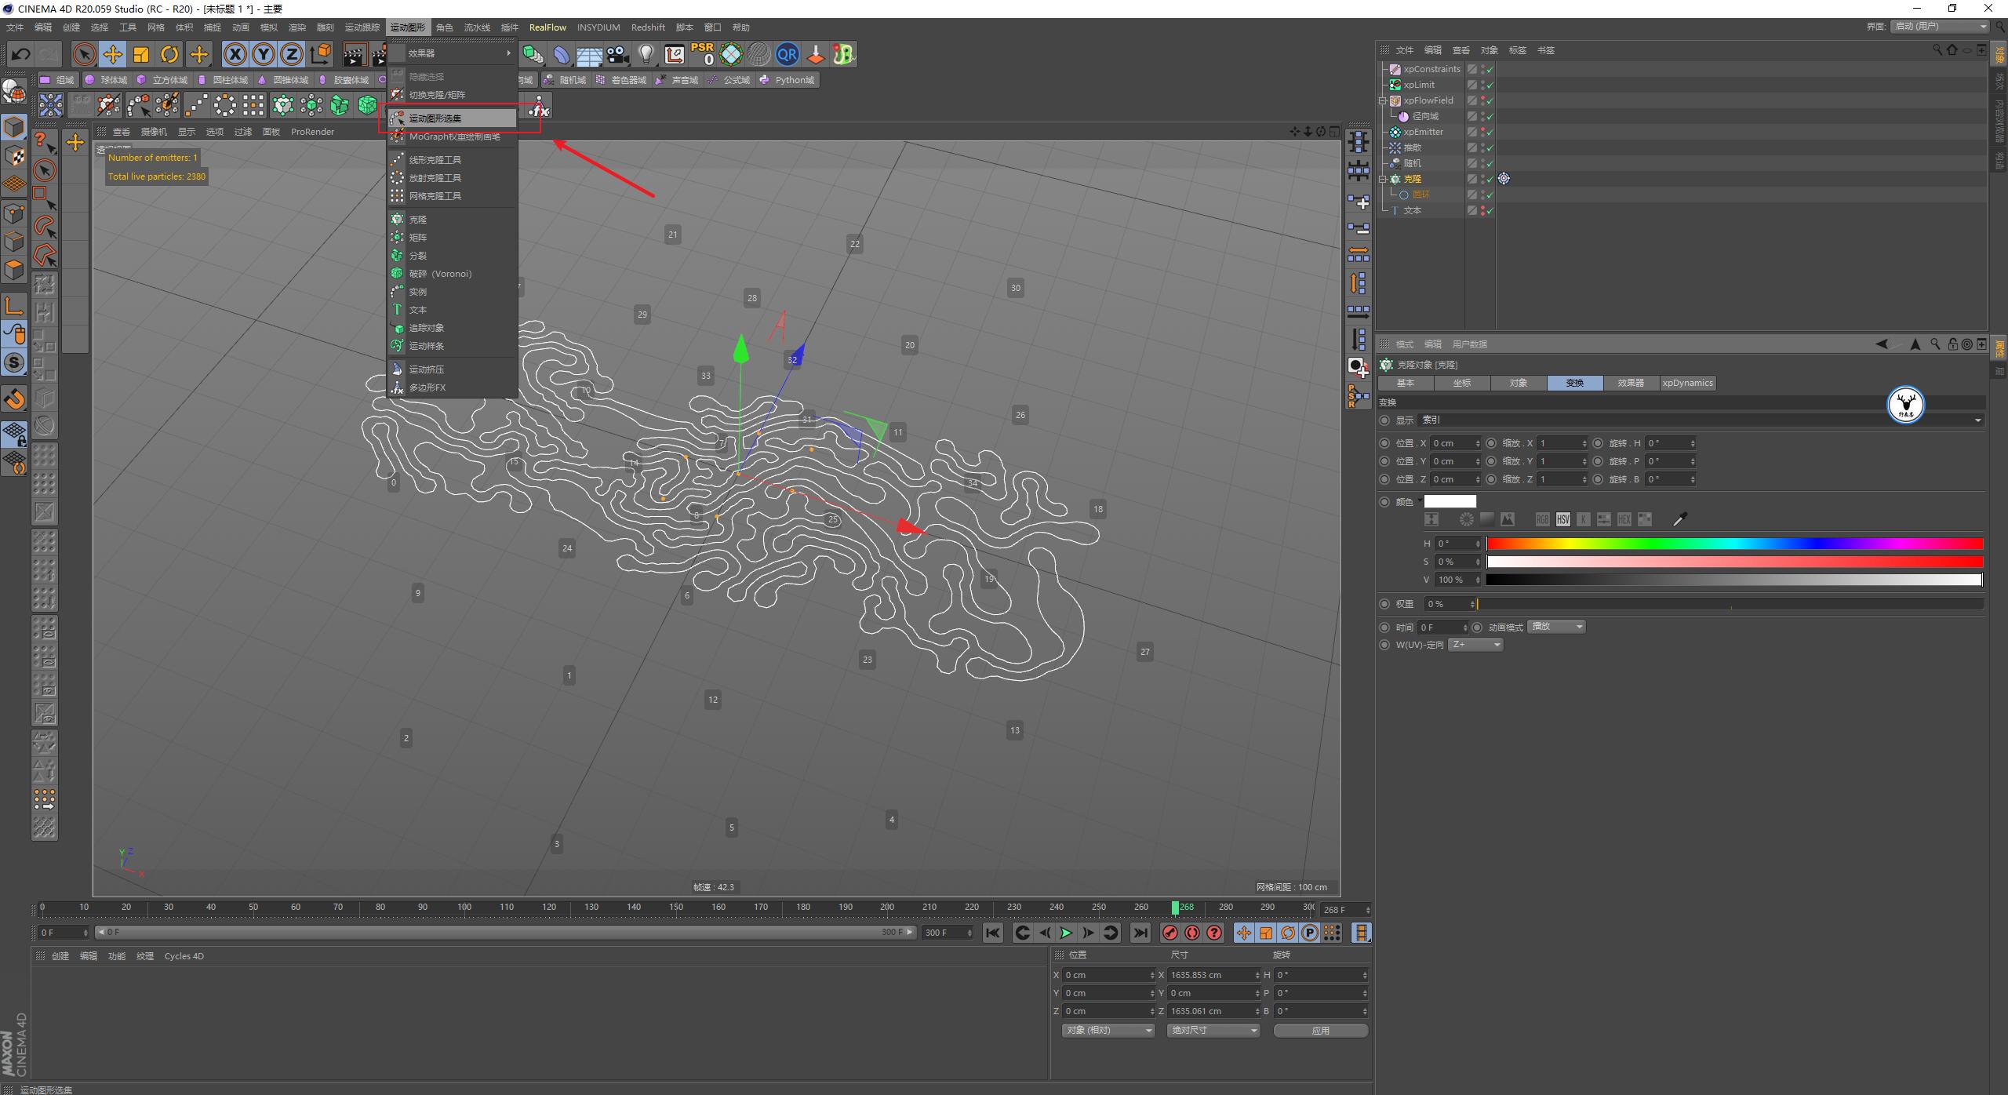The width and height of the screenshot is (2008, 1095).
Task: Toggle the green enable checkmark of the 文本 object
Action: coord(1489,211)
